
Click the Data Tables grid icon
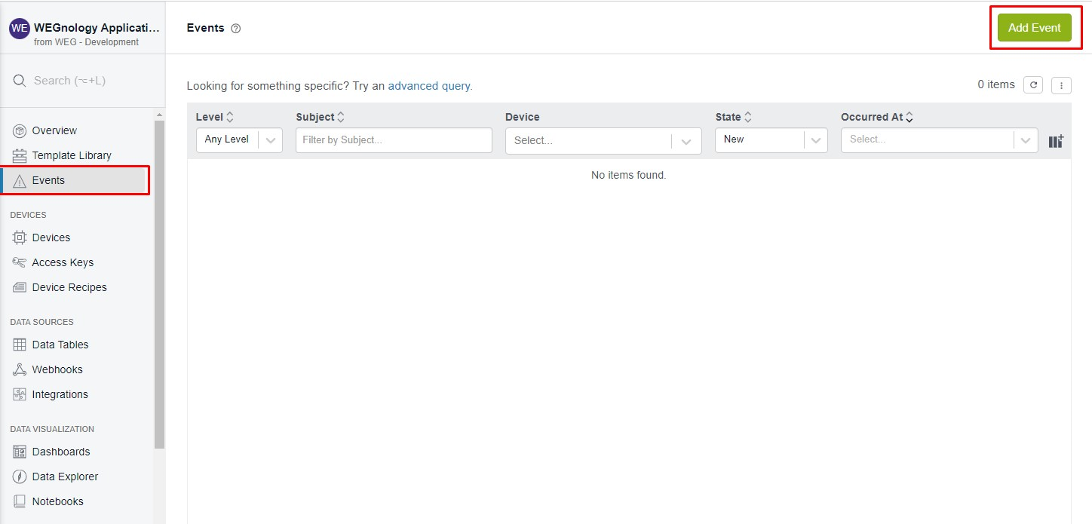pos(20,345)
